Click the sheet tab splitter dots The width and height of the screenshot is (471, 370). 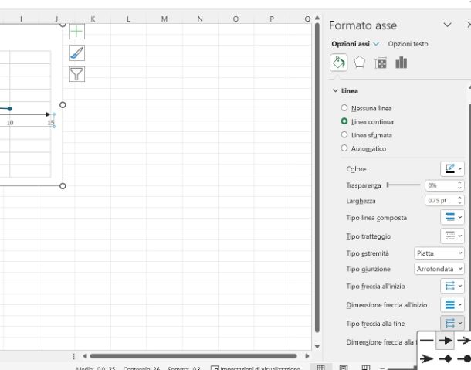coord(73,356)
